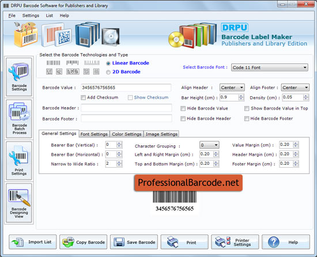This screenshot has width=317, height=257.
Task: Adjust the Footer Margin spinner
Action: pos(296,164)
